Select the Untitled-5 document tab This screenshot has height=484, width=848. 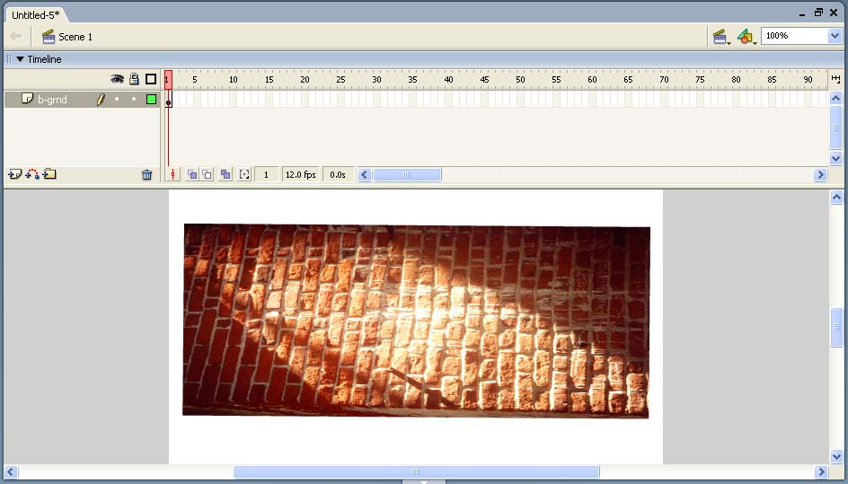pos(35,15)
